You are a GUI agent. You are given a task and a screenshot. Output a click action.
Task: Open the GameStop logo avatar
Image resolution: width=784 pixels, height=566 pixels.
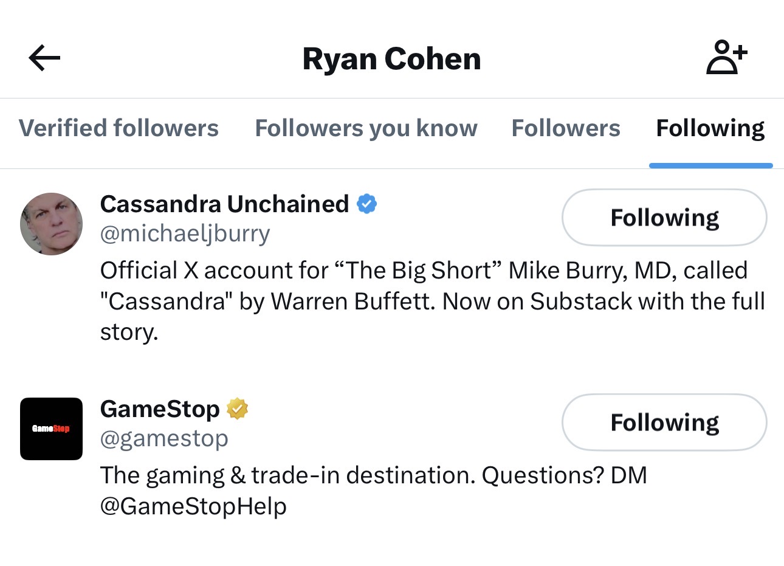[x=52, y=429]
